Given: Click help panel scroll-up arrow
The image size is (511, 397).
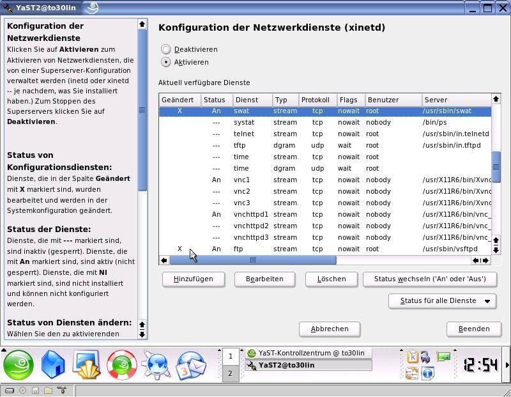Looking at the screenshot, I should click(x=142, y=24).
